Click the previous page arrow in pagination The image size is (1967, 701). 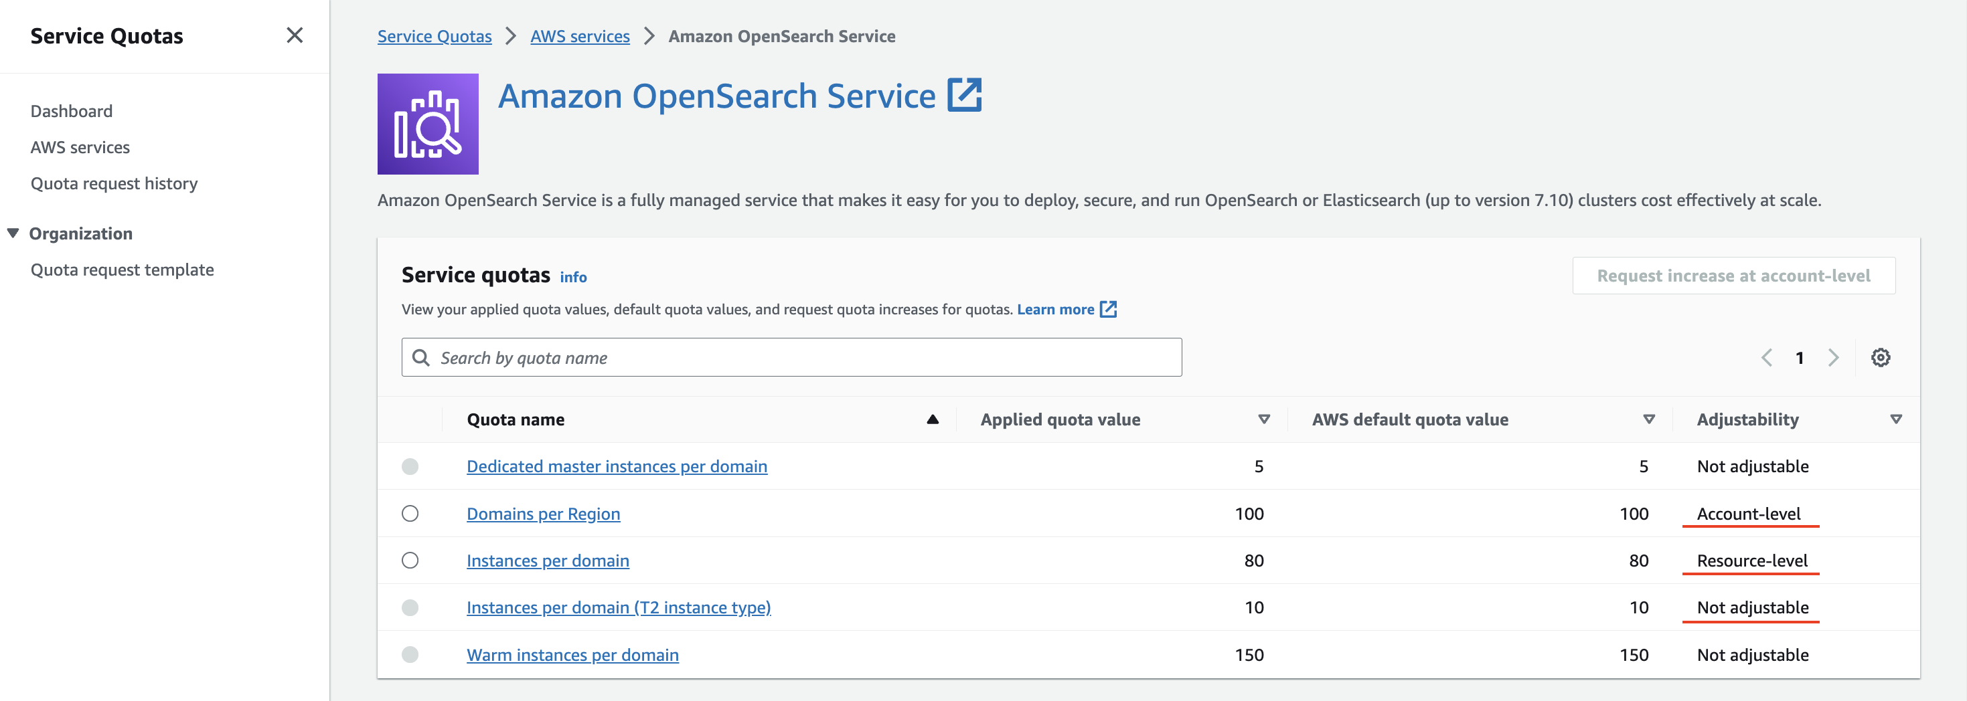[x=1767, y=357]
